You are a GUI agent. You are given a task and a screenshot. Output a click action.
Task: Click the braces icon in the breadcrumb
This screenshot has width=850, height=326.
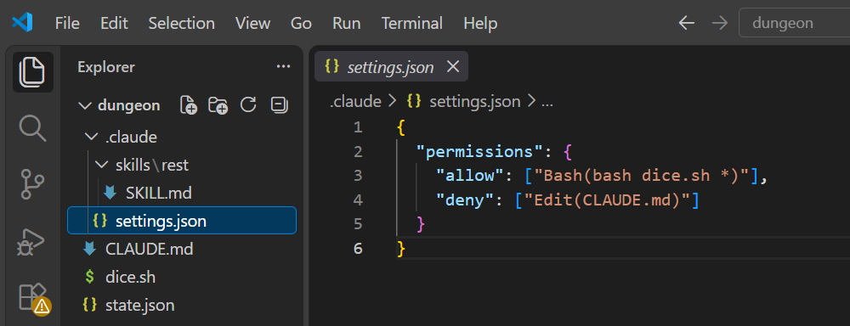pyautogui.click(x=414, y=101)
